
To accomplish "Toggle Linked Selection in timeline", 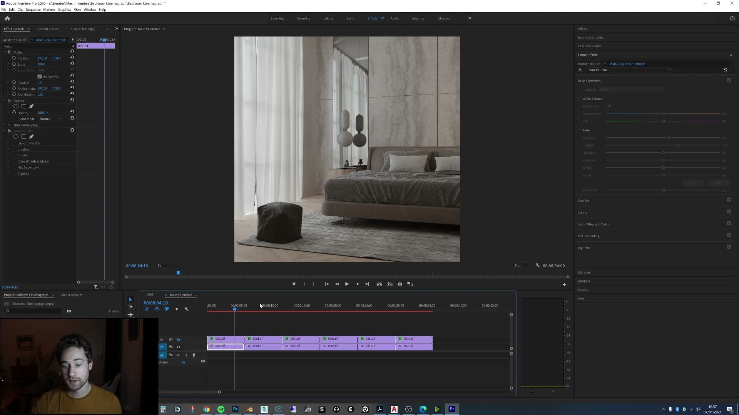I will point(167,309).
